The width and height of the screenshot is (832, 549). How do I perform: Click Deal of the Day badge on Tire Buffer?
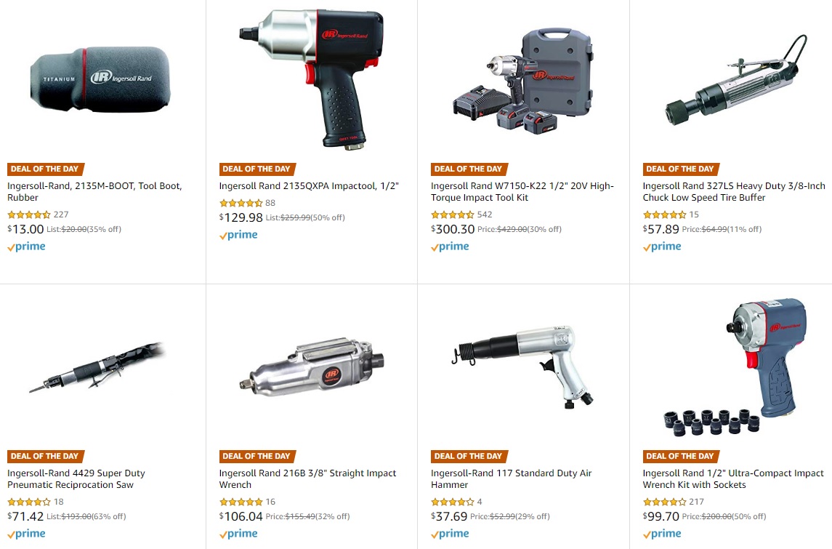tap(681, 169)
